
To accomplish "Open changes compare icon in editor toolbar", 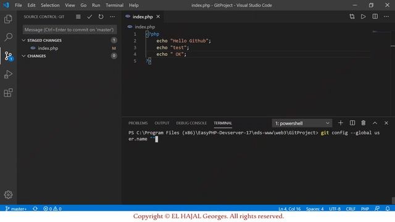I will click(x=352, y=17).
